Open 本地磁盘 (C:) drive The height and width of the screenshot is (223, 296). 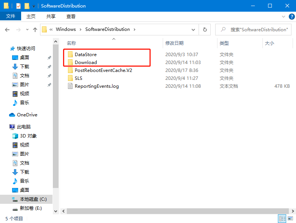(x=26, y=199)
